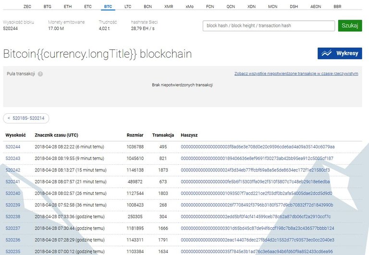The width and height of the screenshot is (369, 255).
Task: Switch to the LTC currency tab
Action: click(x=128, y=7)
